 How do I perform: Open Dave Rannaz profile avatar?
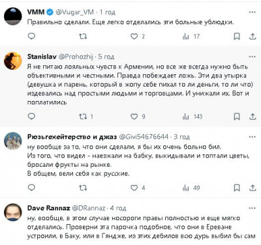click(13, 212)
